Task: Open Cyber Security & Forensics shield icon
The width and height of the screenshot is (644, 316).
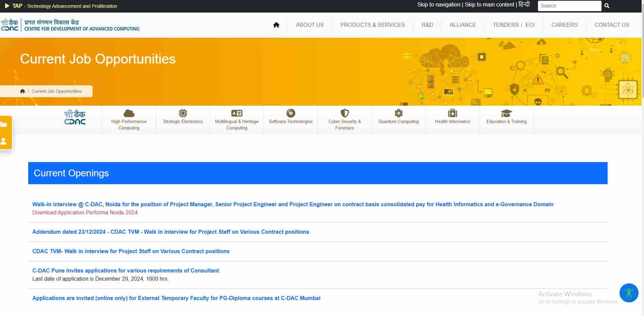Action: click(x=345, y=113)
